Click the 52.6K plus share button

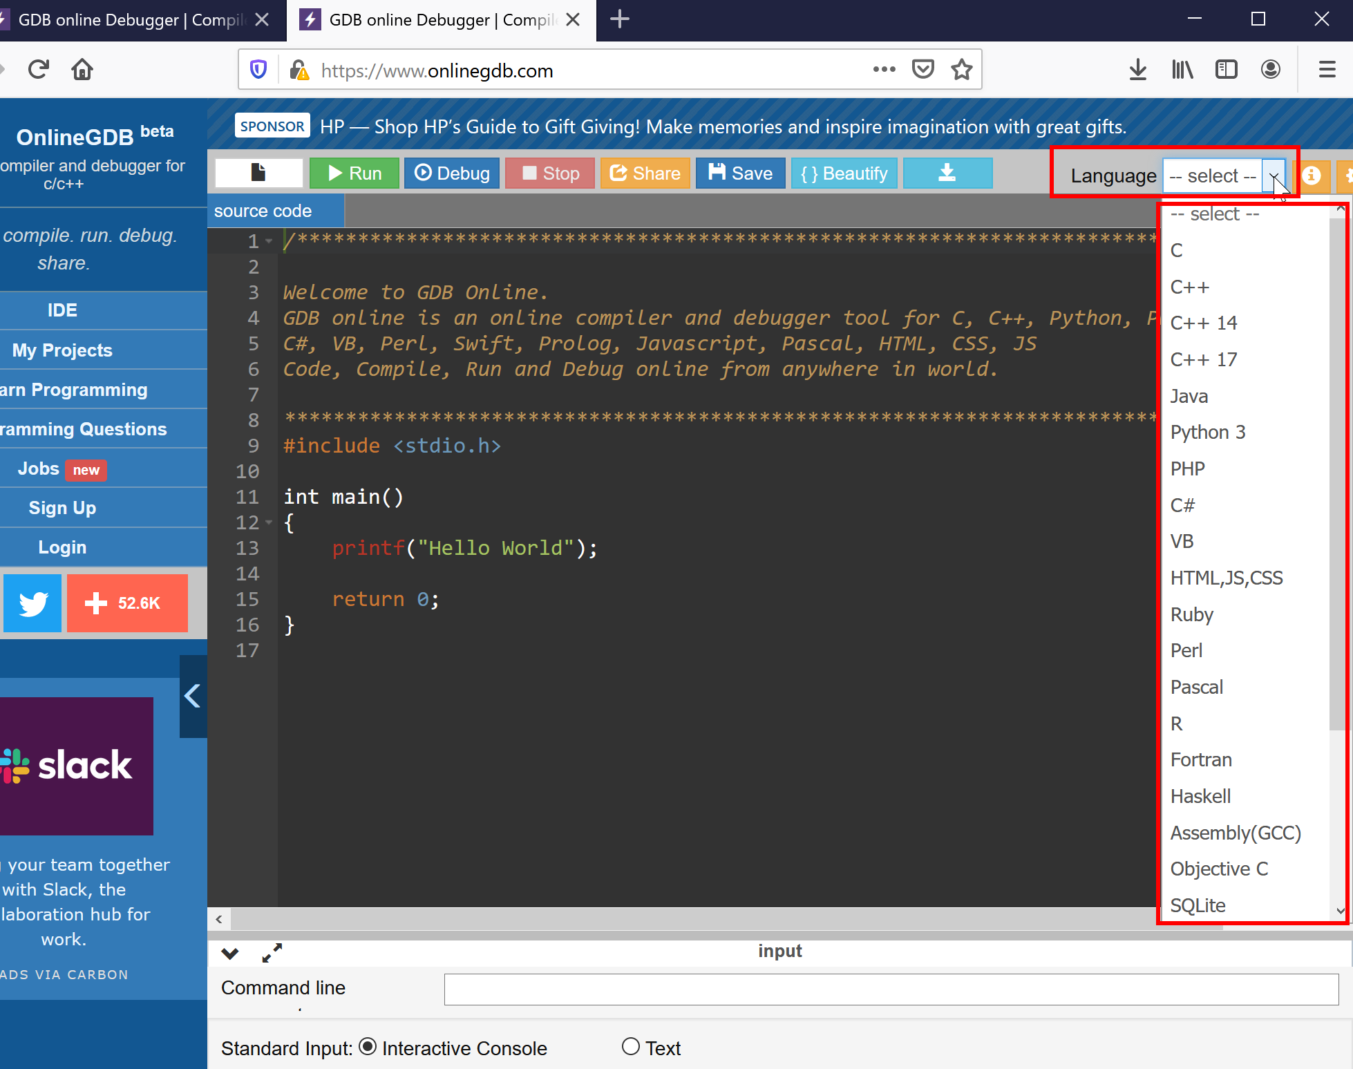point(127,603)
